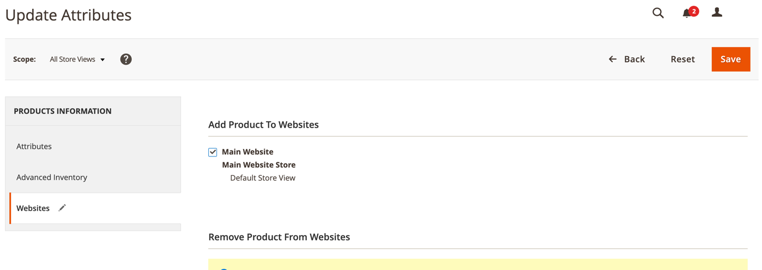This screenshot has height=270, width=762.
Task: Click the Default Store View entry
Action: tap(263, 178)
